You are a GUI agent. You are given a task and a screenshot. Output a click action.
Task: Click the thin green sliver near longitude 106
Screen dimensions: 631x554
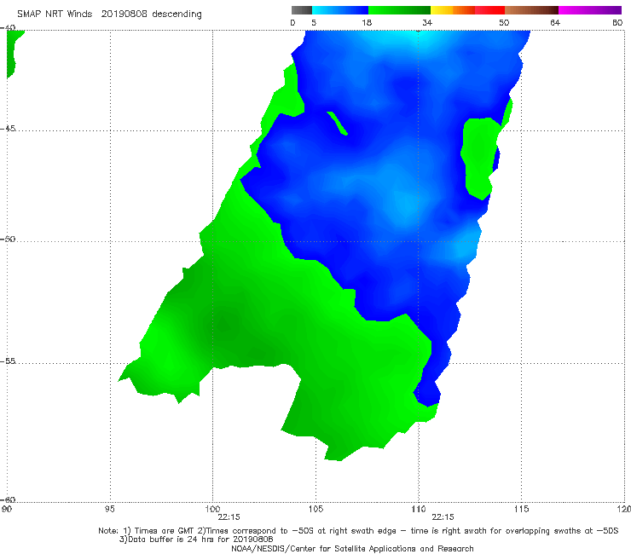pyautogui.click(x=337, y=123)
